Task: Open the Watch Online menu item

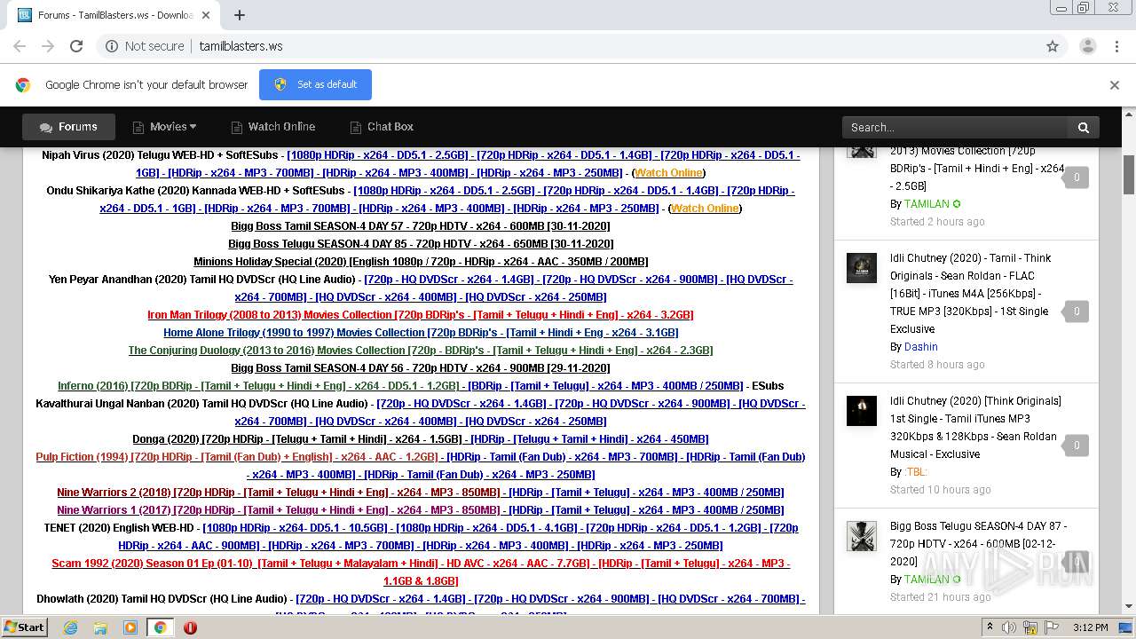Action: point(272,127)
